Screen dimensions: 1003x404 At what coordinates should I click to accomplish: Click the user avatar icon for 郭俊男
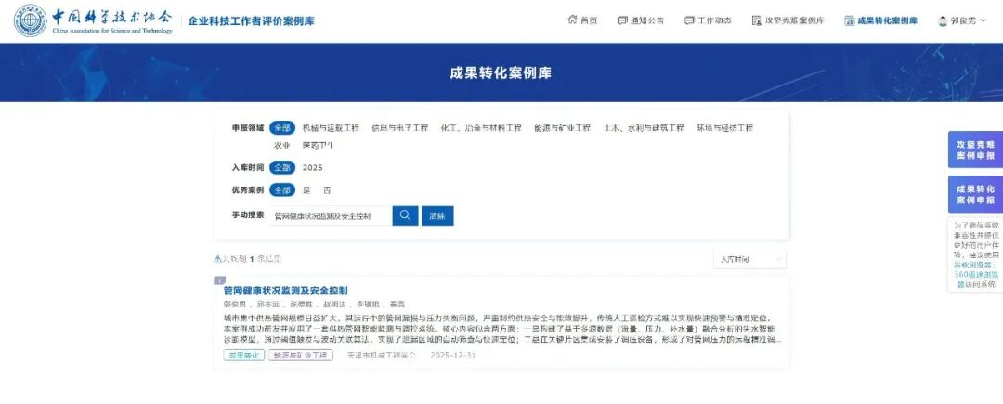(x=944, y=20)
